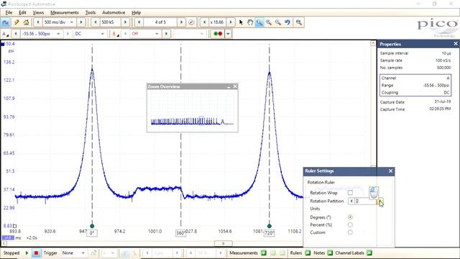
Task: Select the pointer selection tool
Action: [x=241, y=22]
